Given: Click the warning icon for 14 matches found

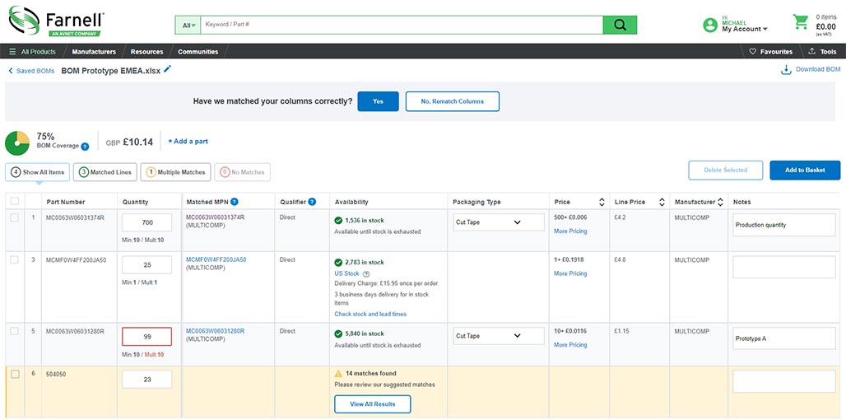Looking at the screenshot, I should (338, 374).
